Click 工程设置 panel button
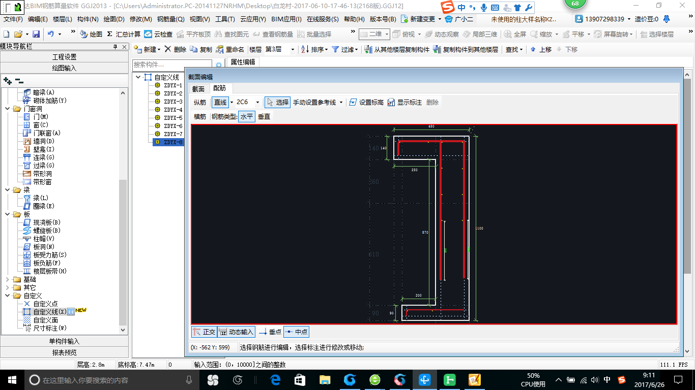This screenshot has height=390, width=695. coord(65,57)
